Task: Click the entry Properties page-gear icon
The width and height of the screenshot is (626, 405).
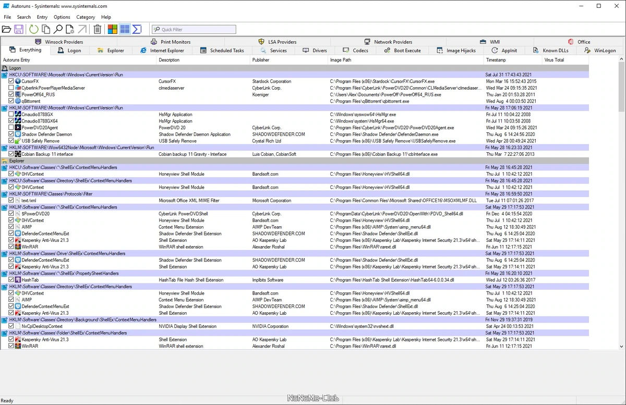Action: [70, 30]
